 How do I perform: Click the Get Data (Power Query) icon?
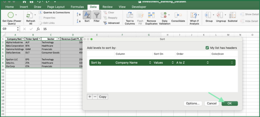click(x=11, y=15)
